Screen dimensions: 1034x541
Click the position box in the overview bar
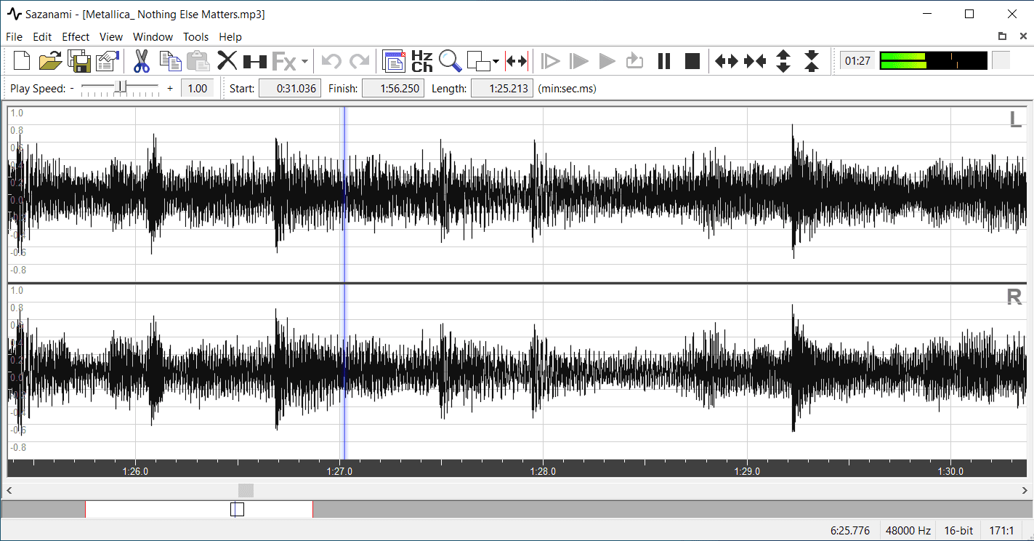[x=237, y=510]
